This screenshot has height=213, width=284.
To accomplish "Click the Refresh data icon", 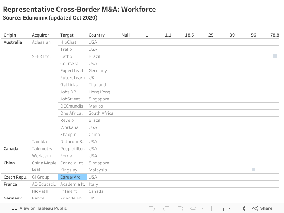I will [x=193, y=208].
